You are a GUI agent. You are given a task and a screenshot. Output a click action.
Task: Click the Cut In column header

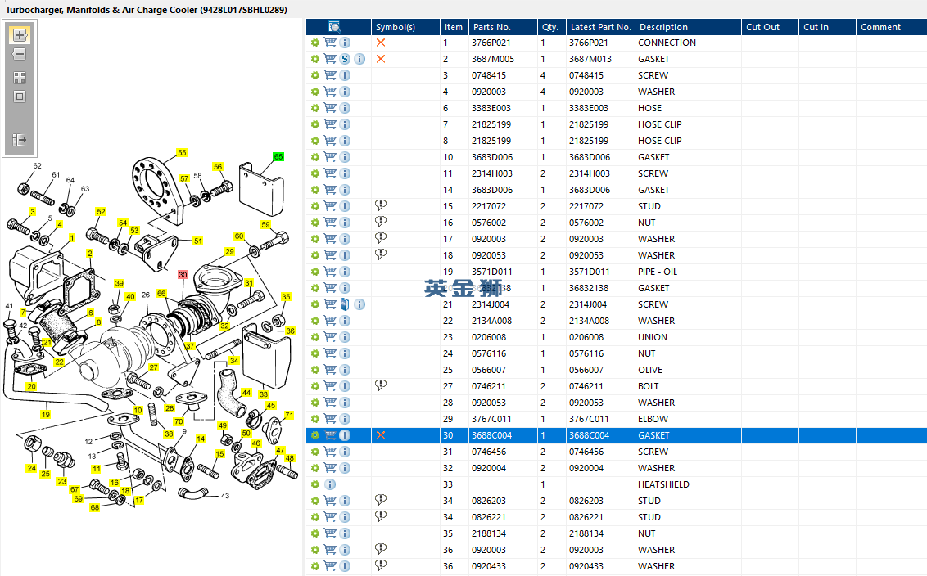pyautogui.click(x=827, y=27)
